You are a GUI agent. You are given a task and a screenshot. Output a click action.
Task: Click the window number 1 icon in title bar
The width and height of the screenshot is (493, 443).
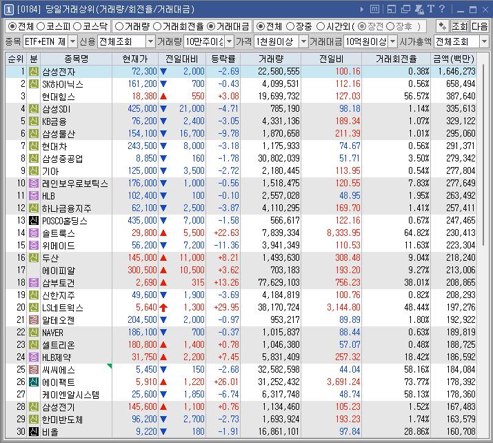click(9, 10)
